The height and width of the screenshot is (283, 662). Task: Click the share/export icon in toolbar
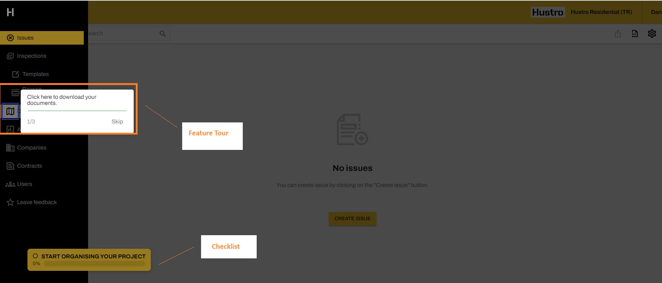618,34
